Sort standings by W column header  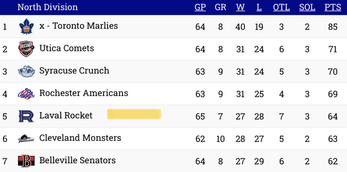pyautogui.click(x=240, y=7)
